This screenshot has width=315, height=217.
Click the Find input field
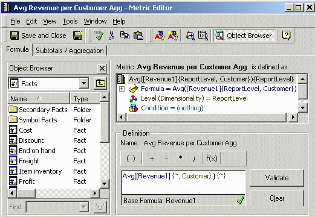pyautogui.click(x=53, y=207)
